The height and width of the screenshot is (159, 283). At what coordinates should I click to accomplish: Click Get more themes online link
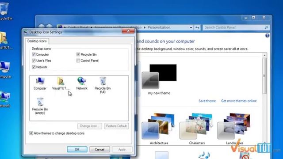(x=239, y=101)
